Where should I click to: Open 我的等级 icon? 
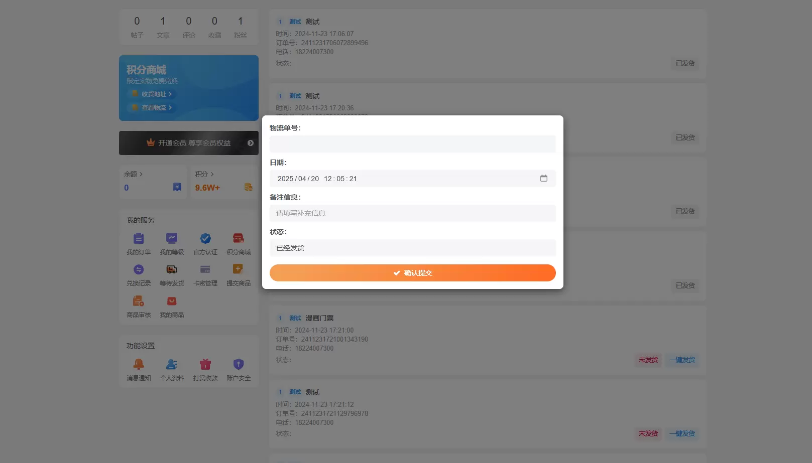(x=172, y=239)
